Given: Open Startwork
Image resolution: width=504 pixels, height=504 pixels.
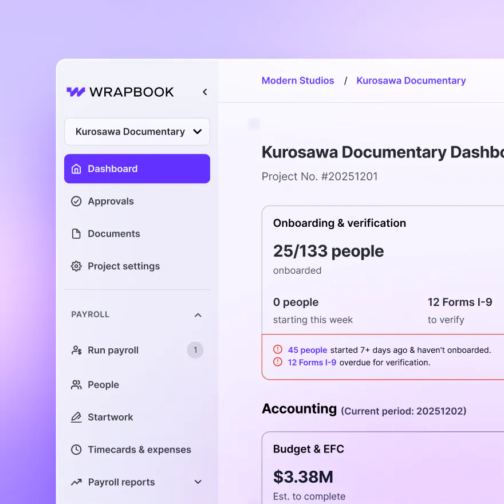Looking at the screenshot, I should tap(110, 417).
